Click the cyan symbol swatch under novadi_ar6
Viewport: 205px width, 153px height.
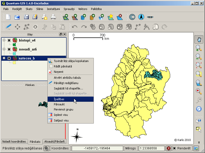[x=14, y=54]
